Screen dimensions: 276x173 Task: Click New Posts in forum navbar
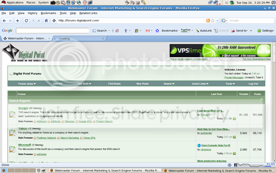coord(142,84)
